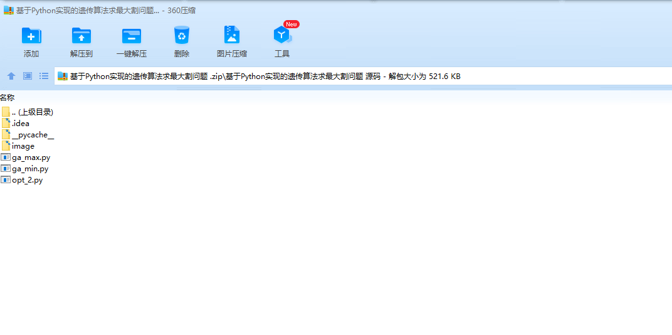Click the .idea folder icon
672x335 pixels.
point(6,124)
